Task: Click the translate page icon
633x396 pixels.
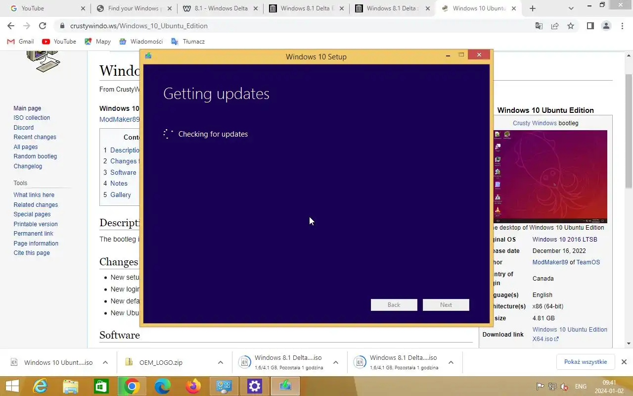Action: 539,26
